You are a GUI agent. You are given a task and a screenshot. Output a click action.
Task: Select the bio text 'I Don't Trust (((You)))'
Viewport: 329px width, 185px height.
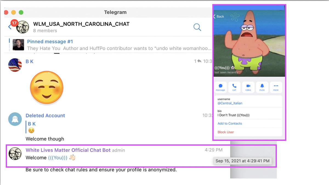tap(234, 115)
